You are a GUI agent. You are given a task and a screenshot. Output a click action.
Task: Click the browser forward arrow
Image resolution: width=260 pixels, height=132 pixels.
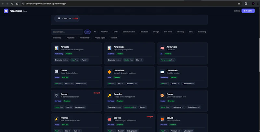7,4
